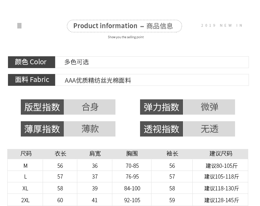Click the 胸围 column header
Screen dimensions: 260x206
click(x=132, y=154)
